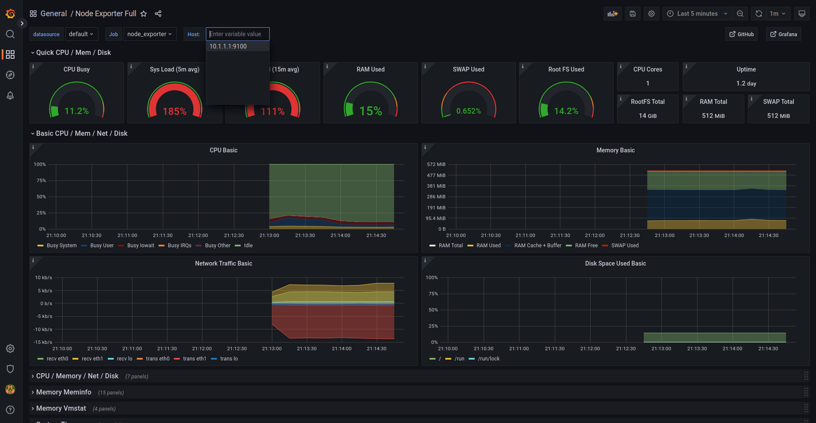Toggle the recv eth0 legend series
Screen dimensions: 816x423
click(58, 359)
